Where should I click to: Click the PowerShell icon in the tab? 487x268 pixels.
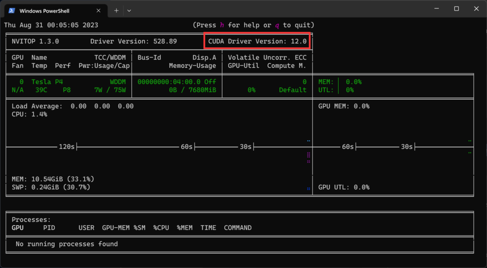(11, 10)
